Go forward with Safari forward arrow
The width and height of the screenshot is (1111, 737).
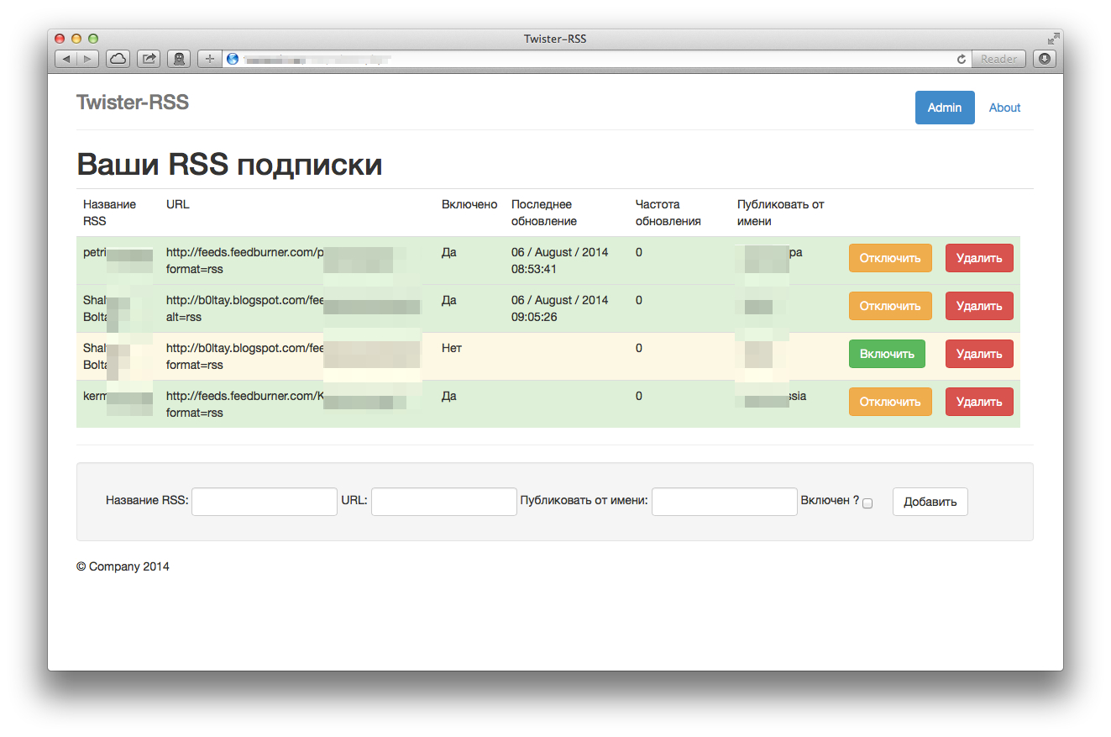coord(88,59)
